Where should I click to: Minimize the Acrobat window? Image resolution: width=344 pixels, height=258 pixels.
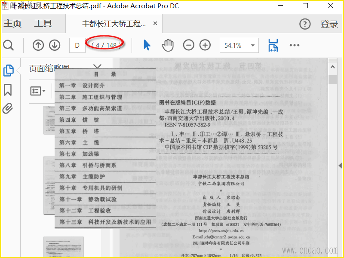click(280, 6)
